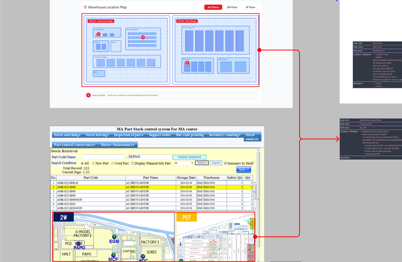Open the Bar code printing menu
The image size is (402, 262).
(190, 135)
